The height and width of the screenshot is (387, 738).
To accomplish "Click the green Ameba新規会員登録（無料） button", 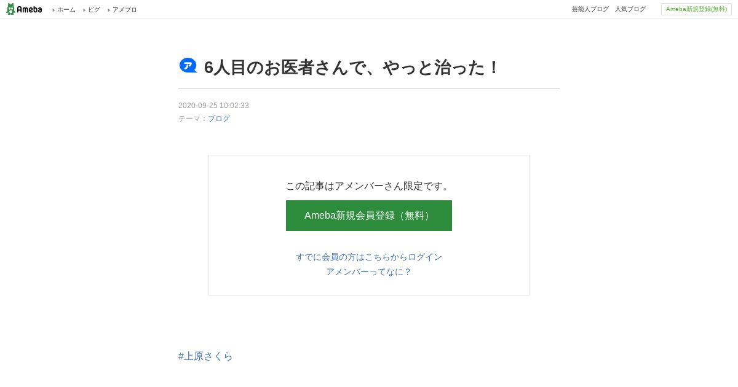I will pyautogui.click(x=369, y=216).
